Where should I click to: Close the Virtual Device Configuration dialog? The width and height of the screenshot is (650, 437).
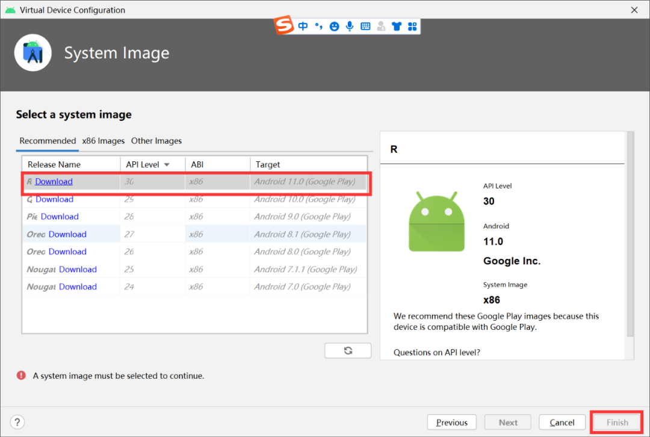tap(634, 10)
